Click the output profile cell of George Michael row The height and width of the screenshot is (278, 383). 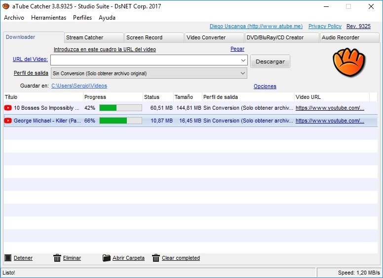[x=248, y=121]
